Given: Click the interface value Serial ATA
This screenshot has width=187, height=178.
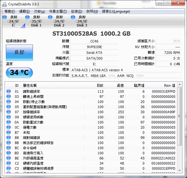Looking at the screenshot, I should [x=94, y=52].
